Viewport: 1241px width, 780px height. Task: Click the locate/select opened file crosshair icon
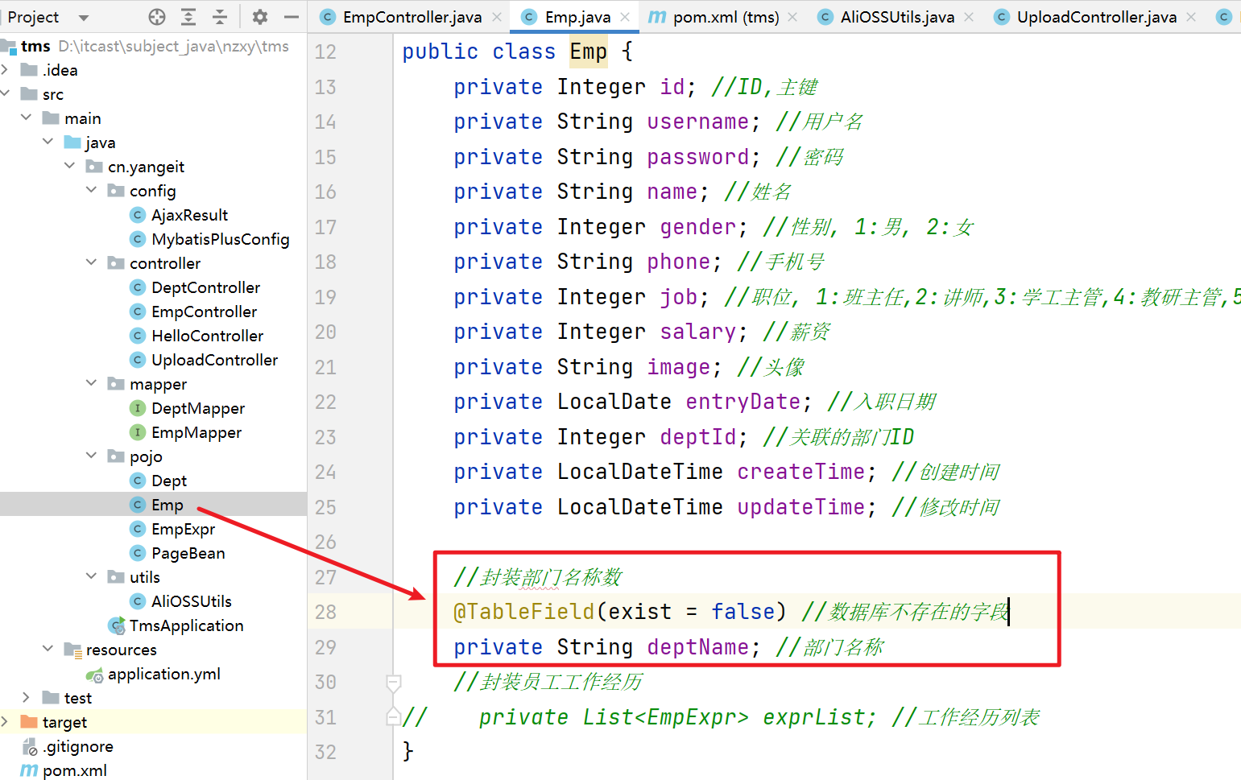[x=157, y=17]
